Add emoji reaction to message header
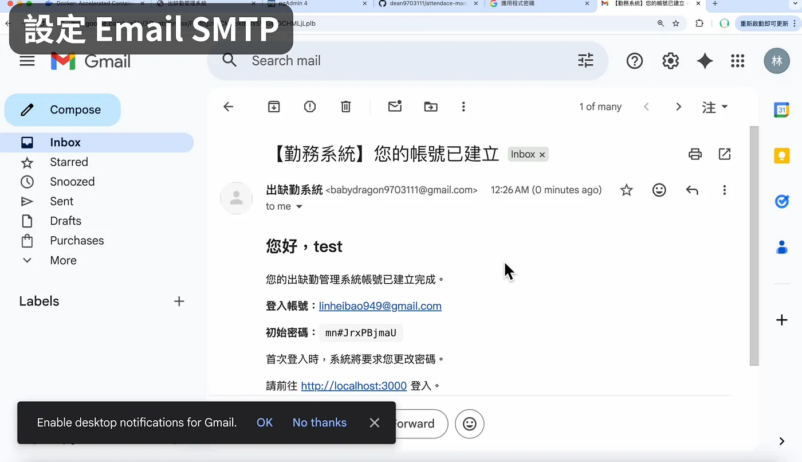Viewport: 802px width, 462px height. click(x=659, y=190)
